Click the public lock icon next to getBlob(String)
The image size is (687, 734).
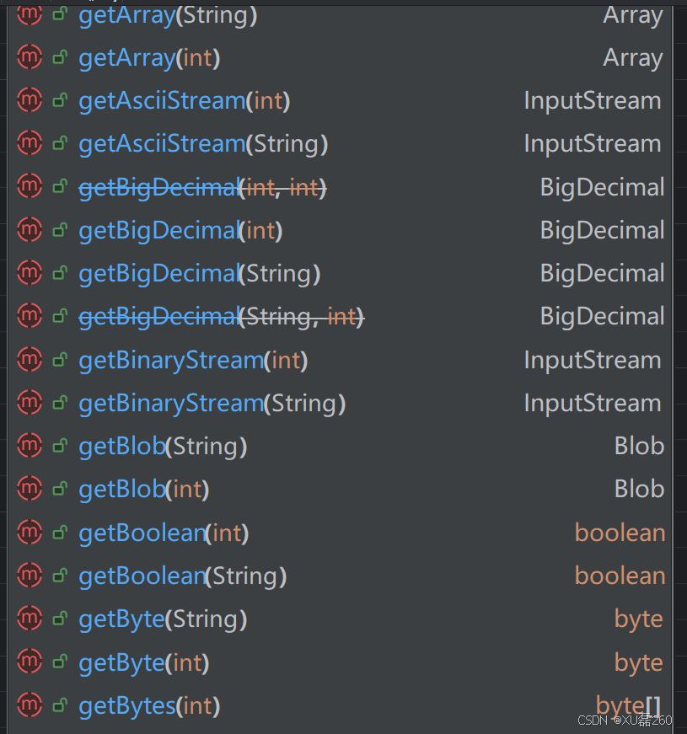click(60, 446)
